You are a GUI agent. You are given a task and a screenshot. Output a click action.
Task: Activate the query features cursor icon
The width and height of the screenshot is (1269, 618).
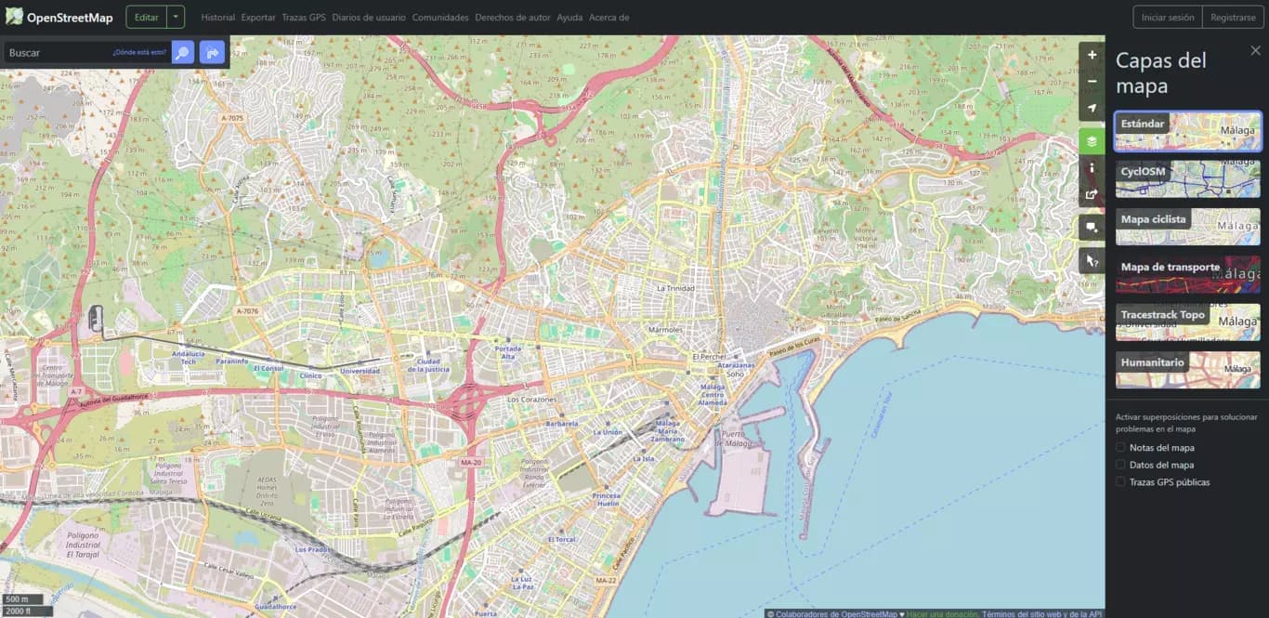(x=1092, y=261)
